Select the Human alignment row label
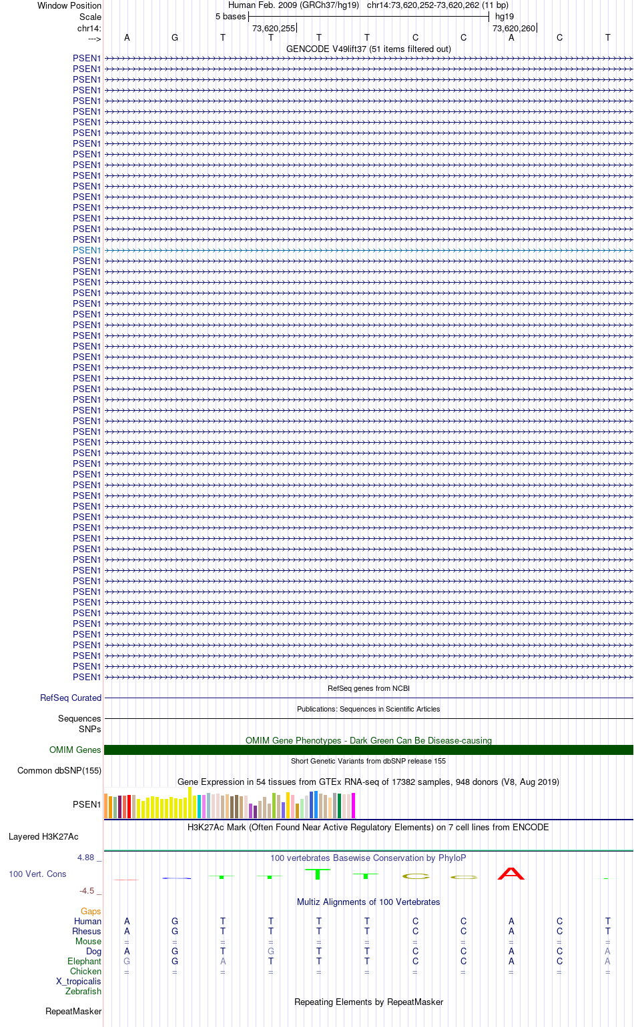Image resolution: width=634 pixels, height=1027 pixels. coord(88,921)
